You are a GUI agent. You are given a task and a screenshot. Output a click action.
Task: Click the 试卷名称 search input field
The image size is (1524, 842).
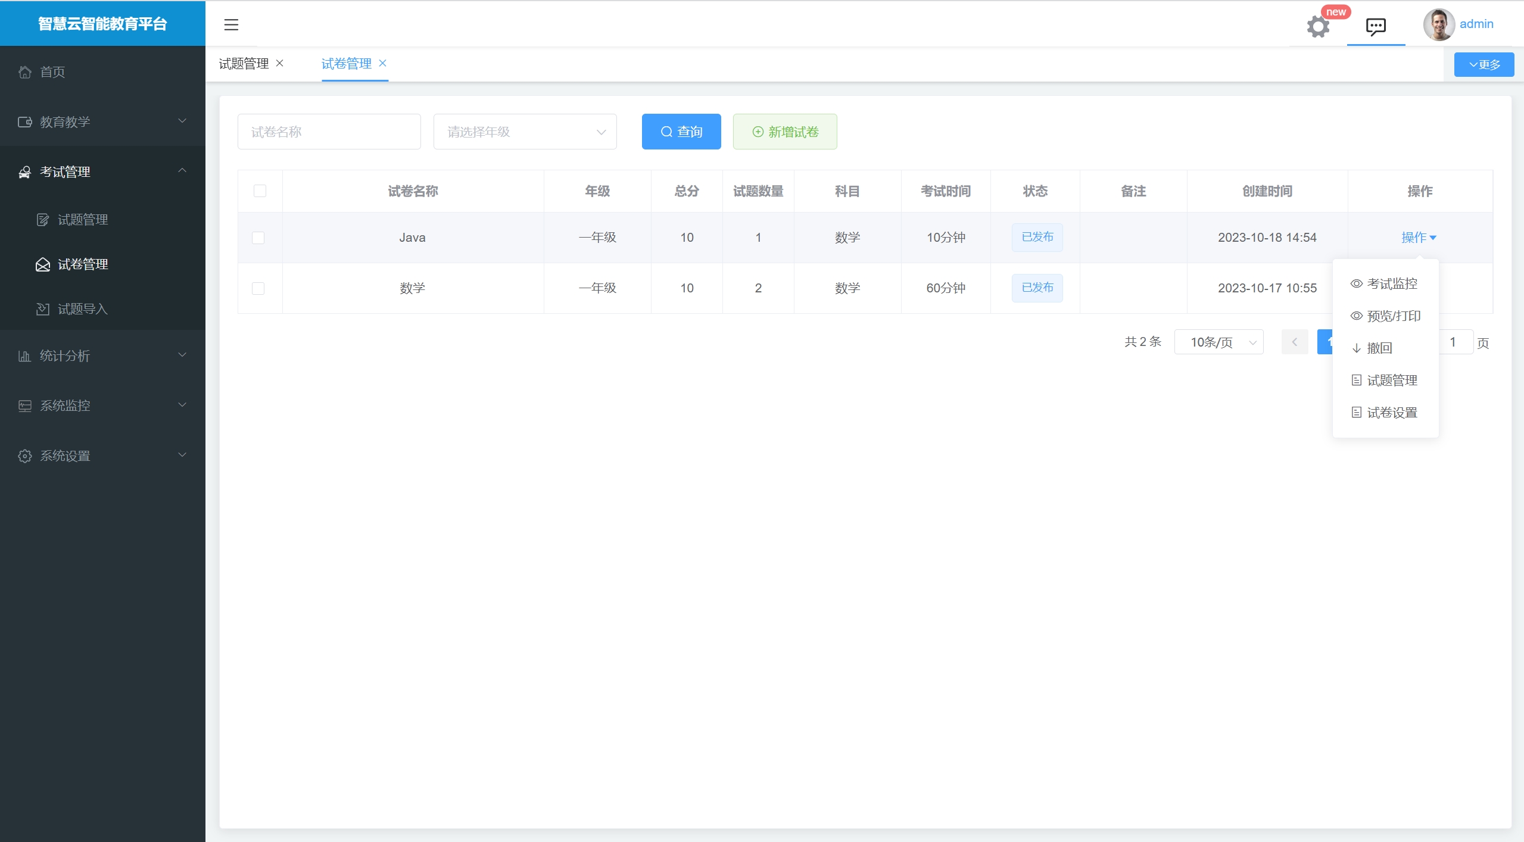(x=329, y=132)
